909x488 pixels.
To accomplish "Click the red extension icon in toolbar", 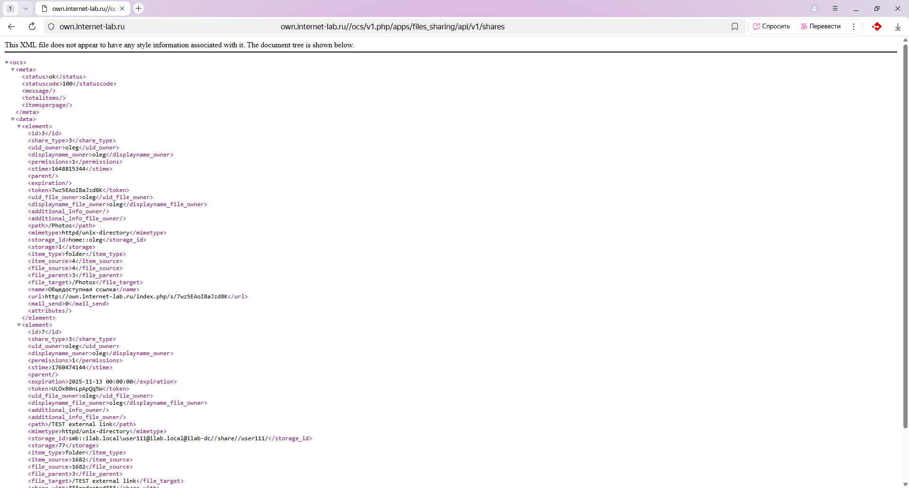I will pyautogui.click(x=877, y=26).
